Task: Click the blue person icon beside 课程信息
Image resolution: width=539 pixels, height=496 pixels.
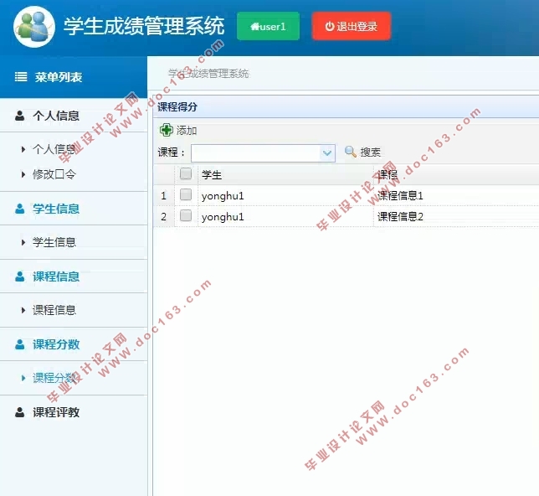Action: pyautogui.click(x=19, y=276)
